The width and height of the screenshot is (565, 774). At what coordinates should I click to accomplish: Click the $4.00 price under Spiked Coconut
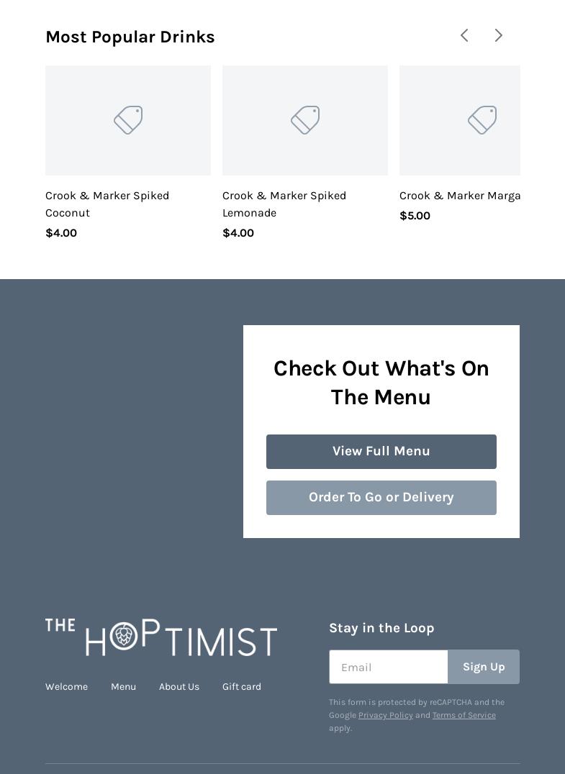(x=61, y=233)
